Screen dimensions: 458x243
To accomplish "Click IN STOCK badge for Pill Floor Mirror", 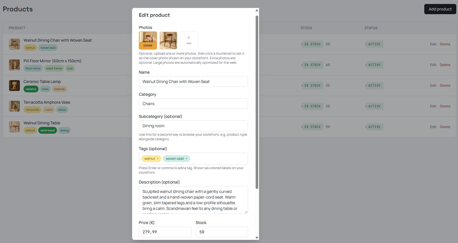I will tap(312, 65).
